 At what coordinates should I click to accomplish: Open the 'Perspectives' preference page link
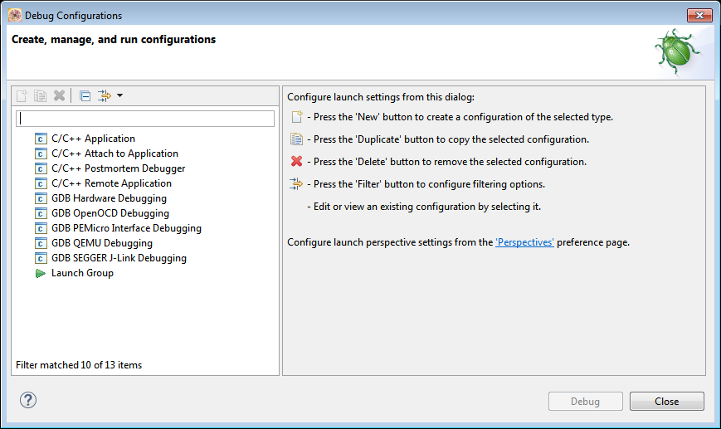point(524,243)
